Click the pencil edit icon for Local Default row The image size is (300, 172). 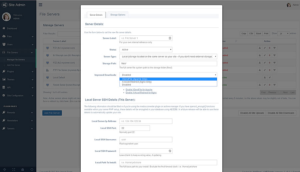(270, 77)
